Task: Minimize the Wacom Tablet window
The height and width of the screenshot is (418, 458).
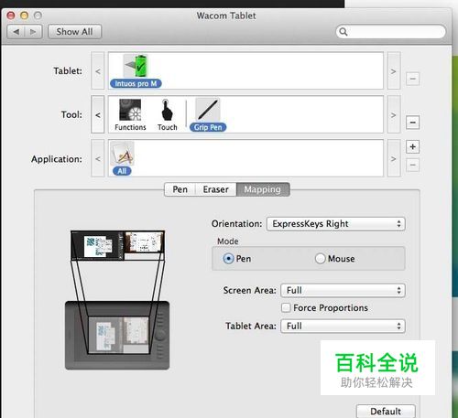Action: [24, 16]
